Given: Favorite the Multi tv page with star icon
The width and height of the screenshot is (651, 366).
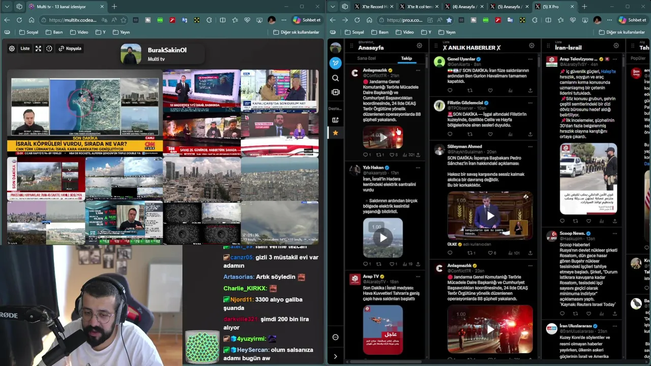Looking at the screenshot, I should pyautogui.click(x=123, y=20).
